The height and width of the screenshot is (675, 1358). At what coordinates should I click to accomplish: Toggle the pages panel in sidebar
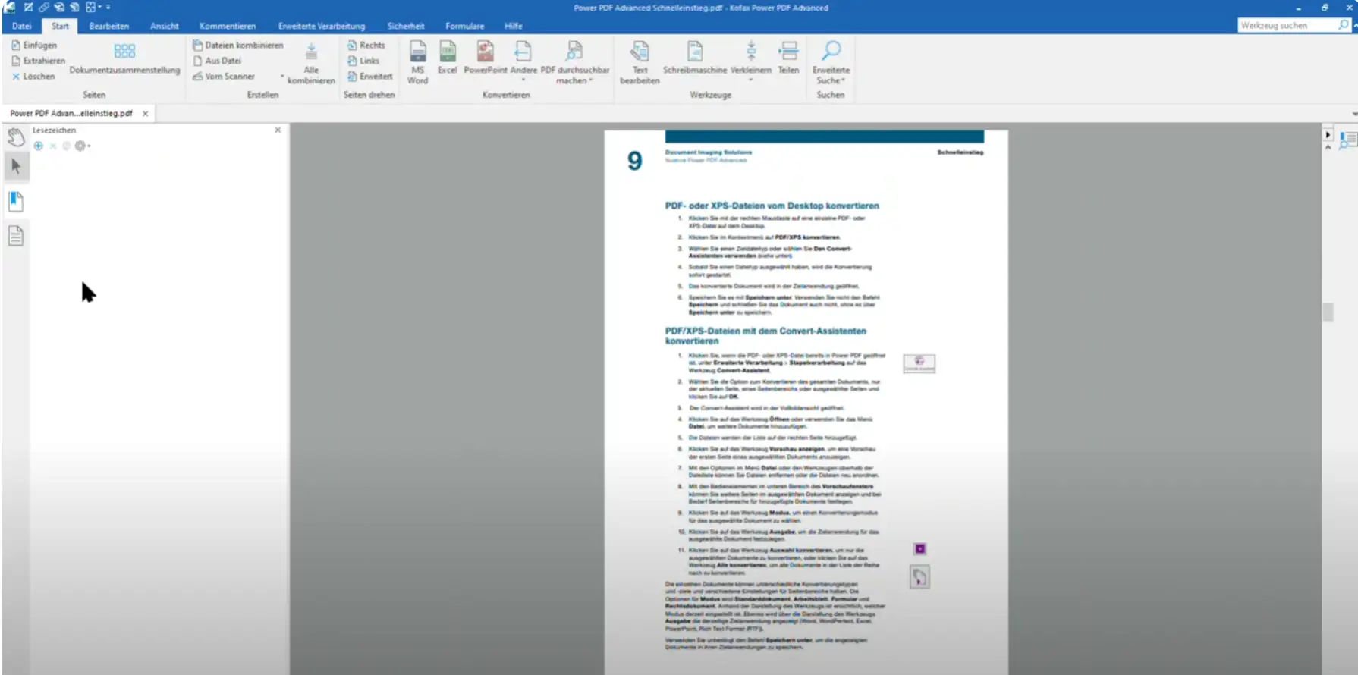[x=16, y=236]
